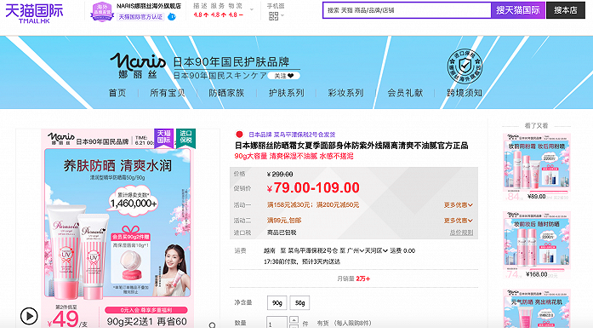This screenshot has height=333, width=593.
Task: Open the 护肤系列 tab
Action: point(286,93)
